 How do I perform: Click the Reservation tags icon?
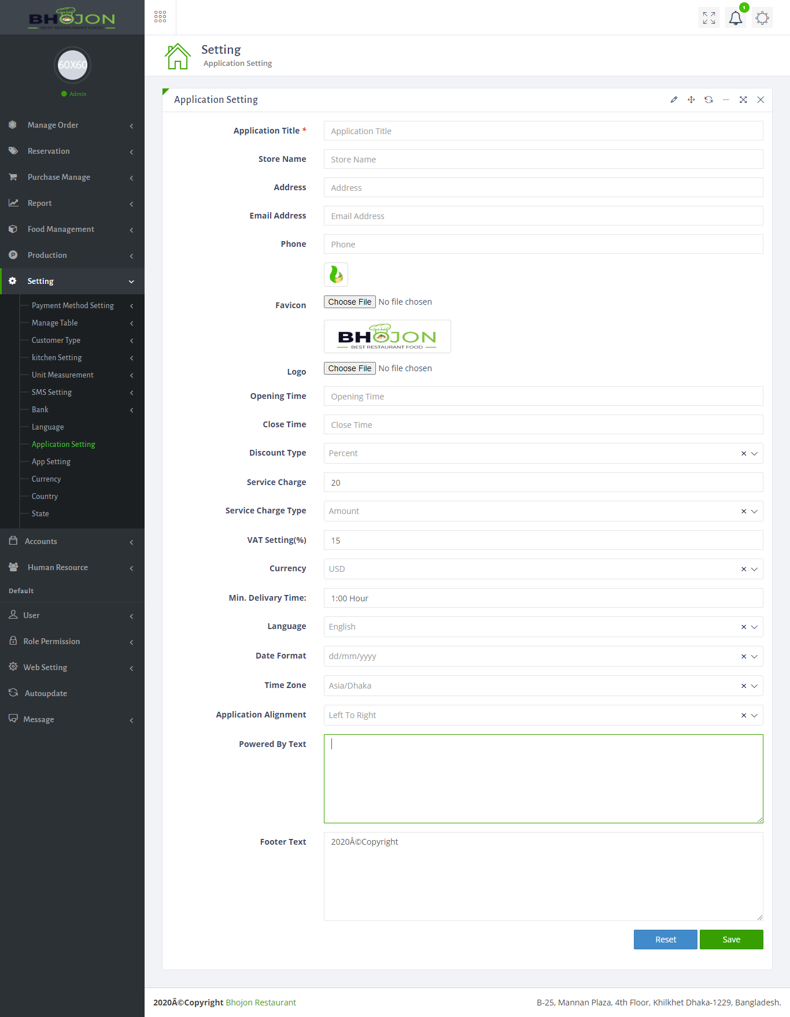[x=13, y=150]
